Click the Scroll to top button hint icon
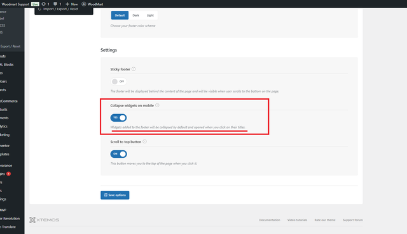Viewport: 407px width, 234px height. [x=144, y=141]
